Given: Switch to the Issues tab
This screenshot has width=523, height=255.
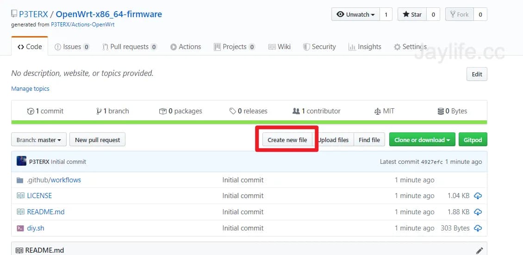Looking at the screenshot, I should click(x=72, y=47).
